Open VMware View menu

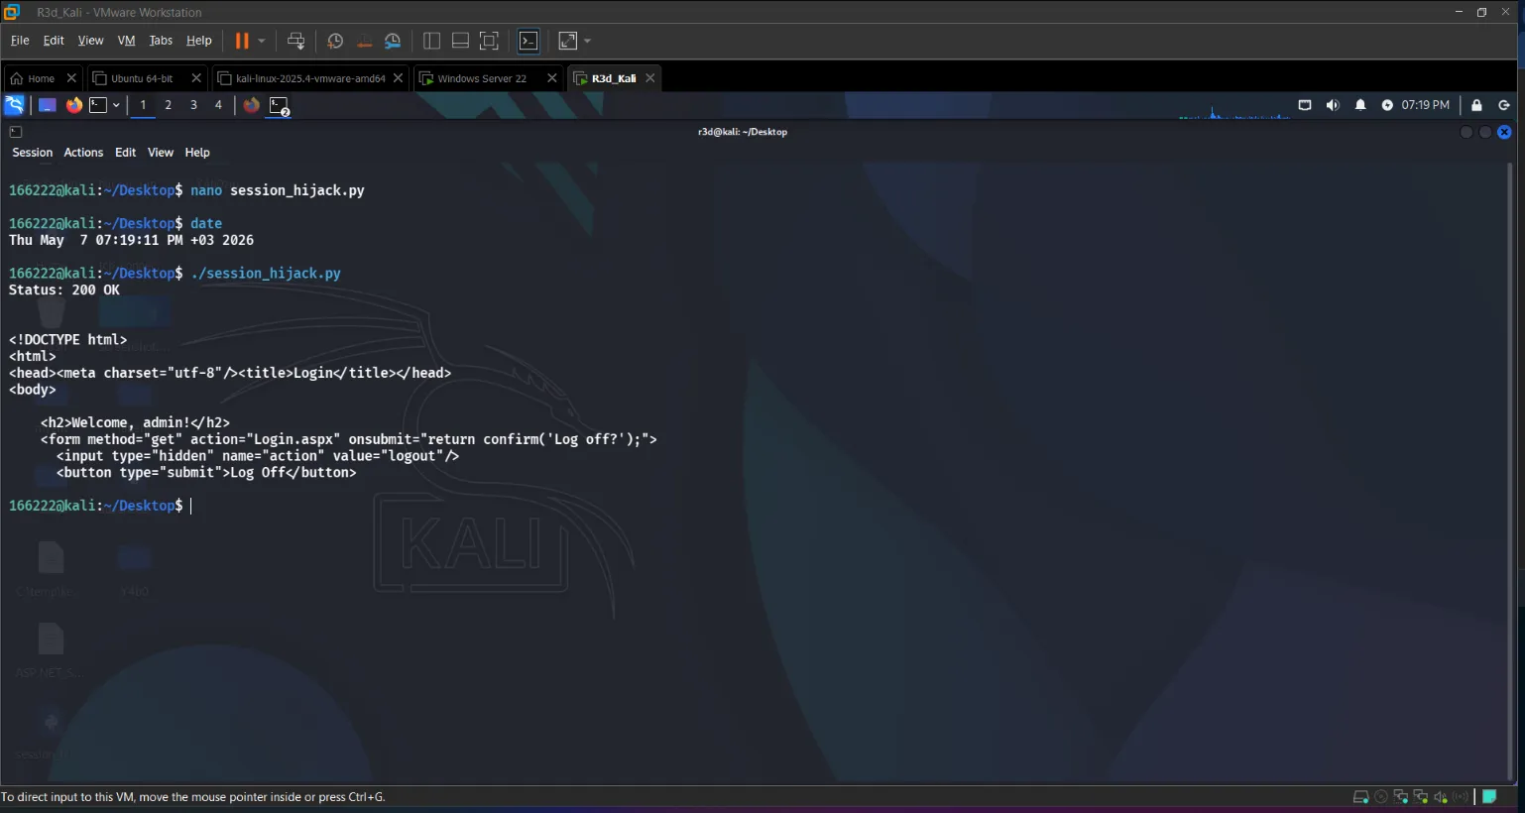point(90,41)
